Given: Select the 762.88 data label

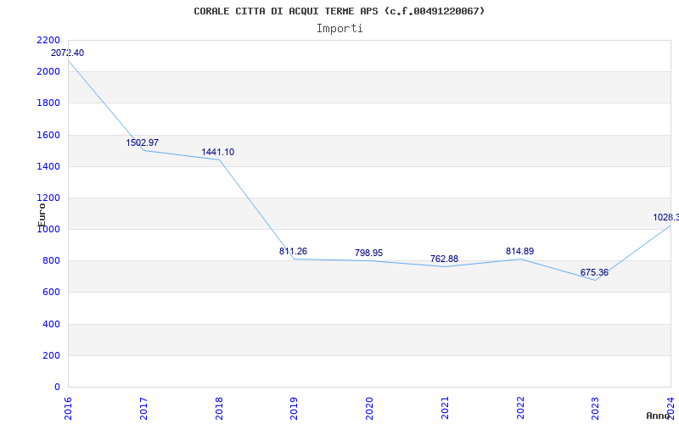Looking at the screenshot, I should coord(444,259).
